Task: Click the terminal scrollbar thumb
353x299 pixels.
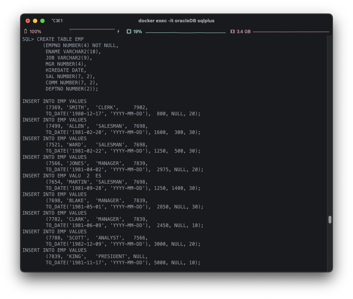Action: (330, 219)
